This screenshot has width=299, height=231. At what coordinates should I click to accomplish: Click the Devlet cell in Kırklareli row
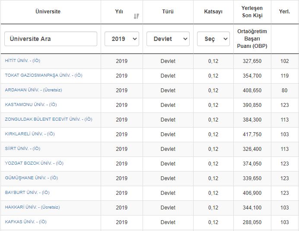coord(168,134)
